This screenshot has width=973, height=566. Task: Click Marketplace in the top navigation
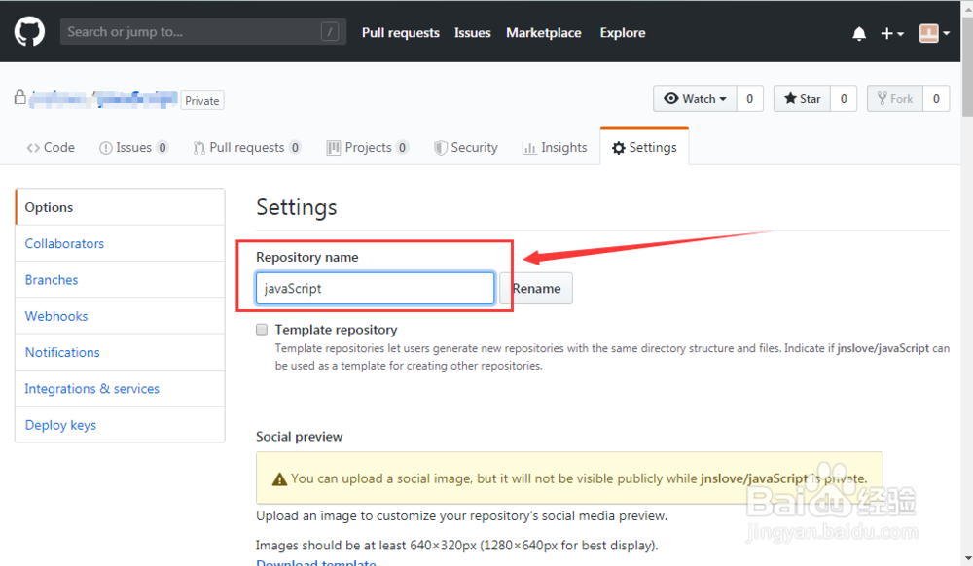coord(543,33)
